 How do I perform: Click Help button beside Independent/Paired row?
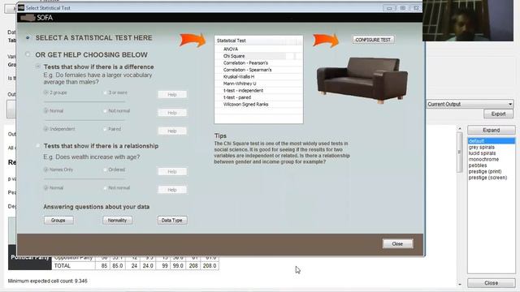(172, 131)
